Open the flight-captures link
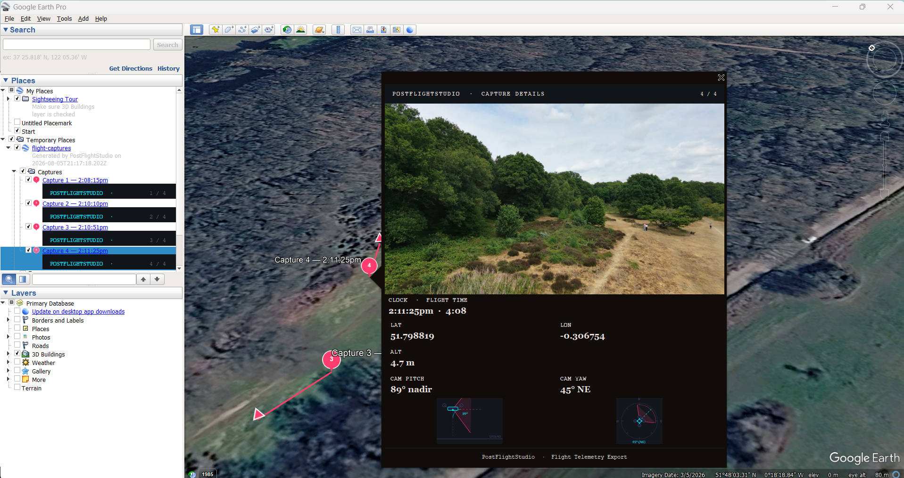The image size is (904, 478). coord(51,148)
